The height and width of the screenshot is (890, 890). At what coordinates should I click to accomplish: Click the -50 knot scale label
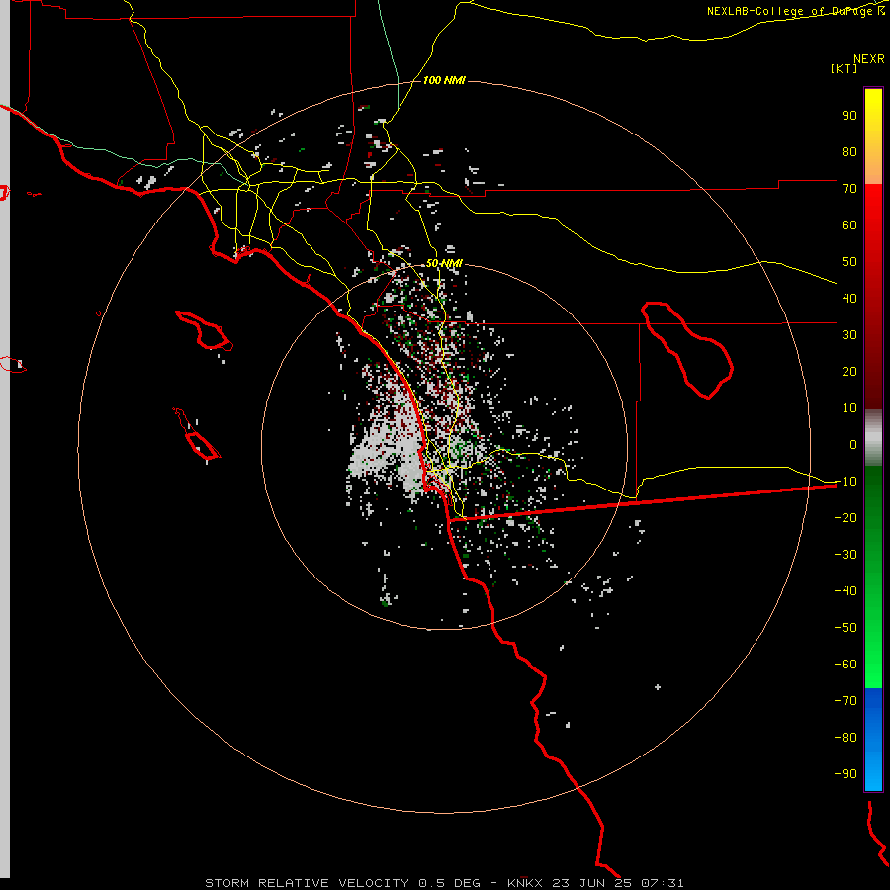click(x=845, y=627)
